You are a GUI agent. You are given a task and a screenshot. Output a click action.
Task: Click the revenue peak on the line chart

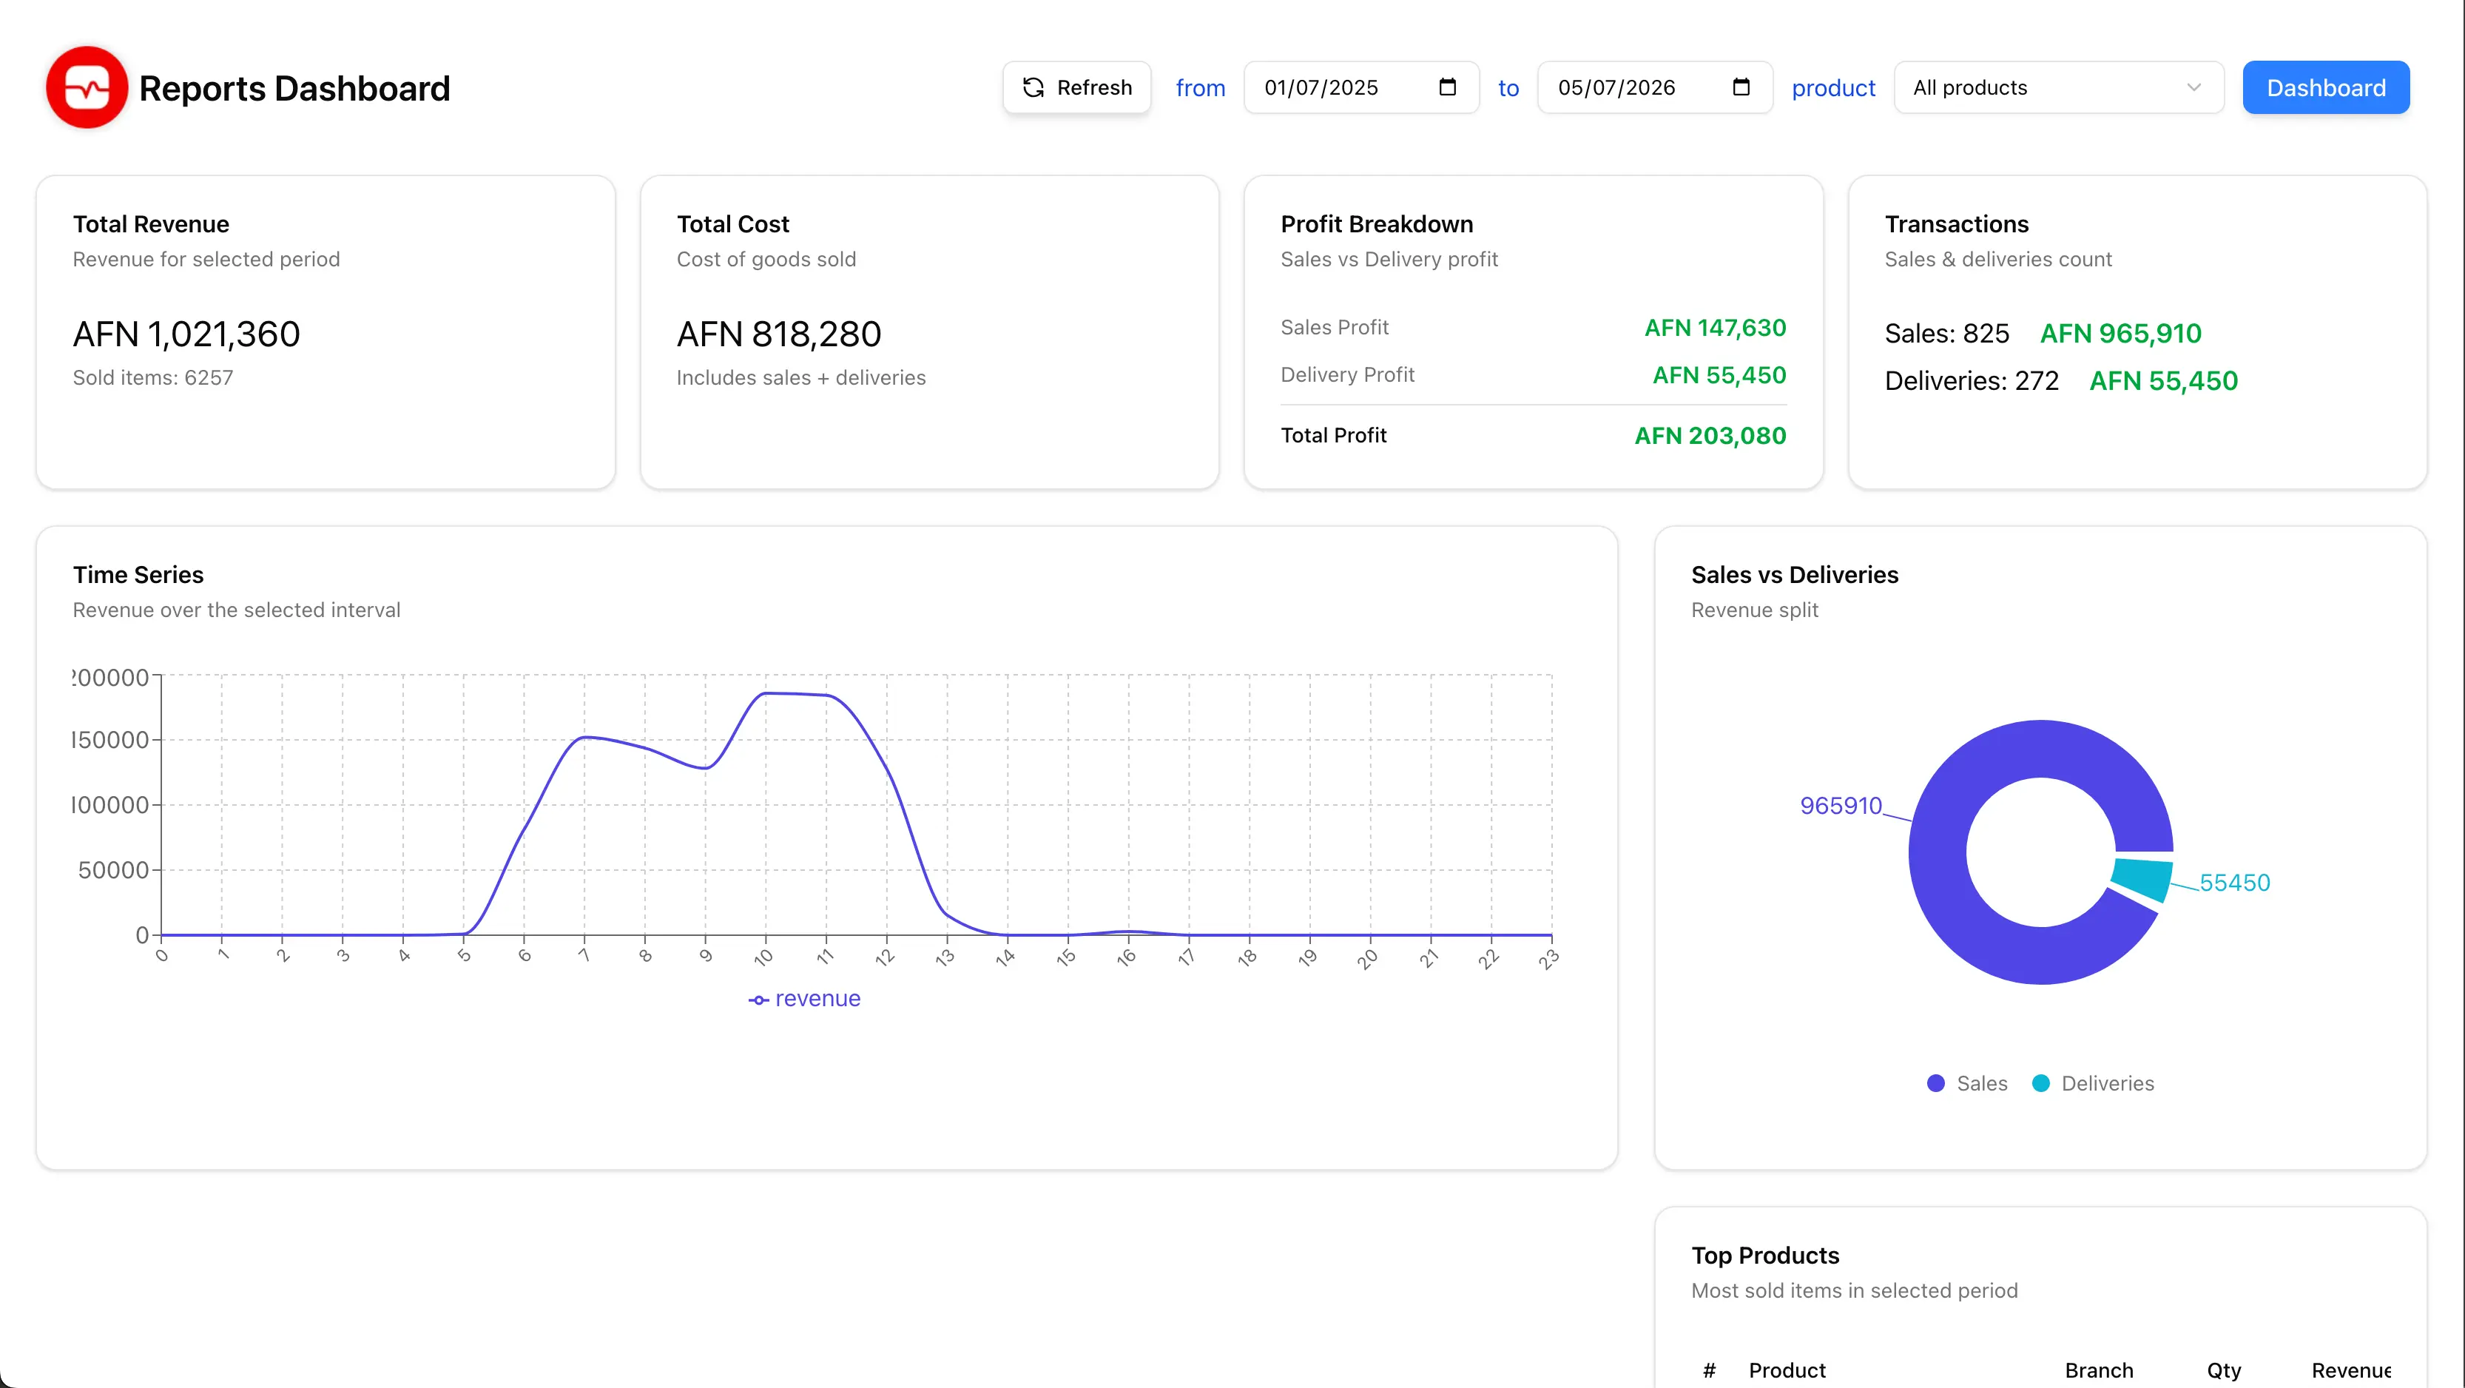(766, 693)
